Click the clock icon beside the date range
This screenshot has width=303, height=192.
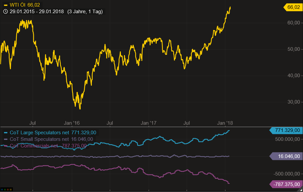6,12
